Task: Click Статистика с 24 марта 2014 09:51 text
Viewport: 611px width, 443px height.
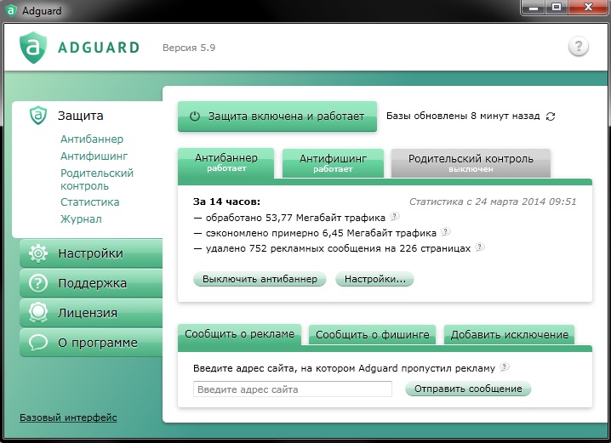Action: pyautogui.click(x=493, y=202)
